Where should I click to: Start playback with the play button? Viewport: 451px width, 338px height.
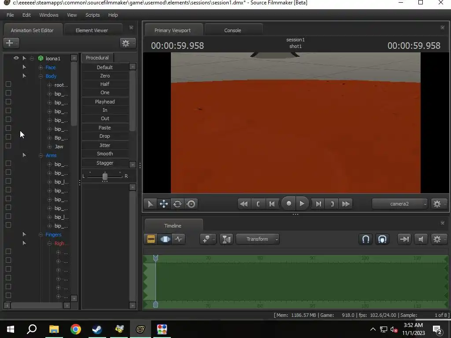point(302,204)
